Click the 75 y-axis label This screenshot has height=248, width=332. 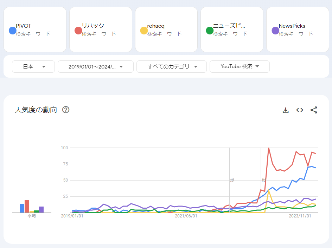click(x=65, y=164)
